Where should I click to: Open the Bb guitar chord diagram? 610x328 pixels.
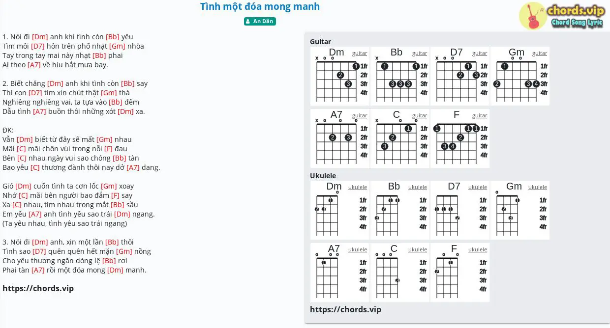pos(400,76)
